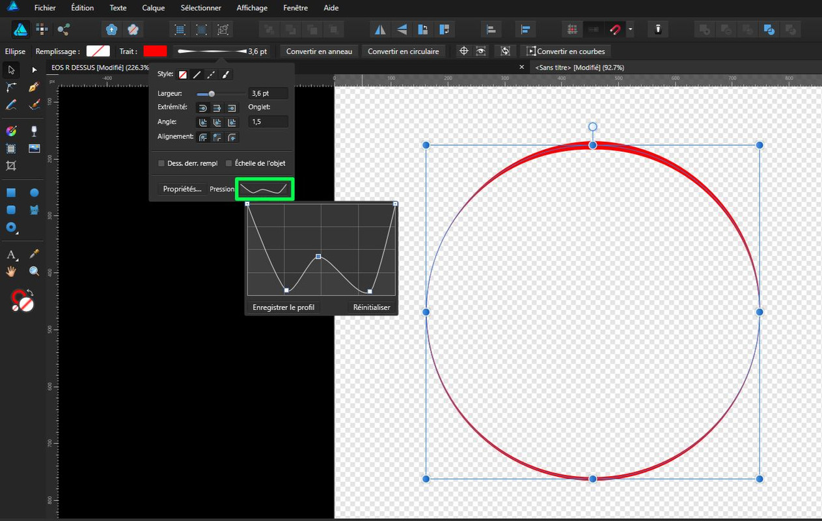Set stroke style to dashed line
The width and height of the screenshot is (822, 521).
212,75
